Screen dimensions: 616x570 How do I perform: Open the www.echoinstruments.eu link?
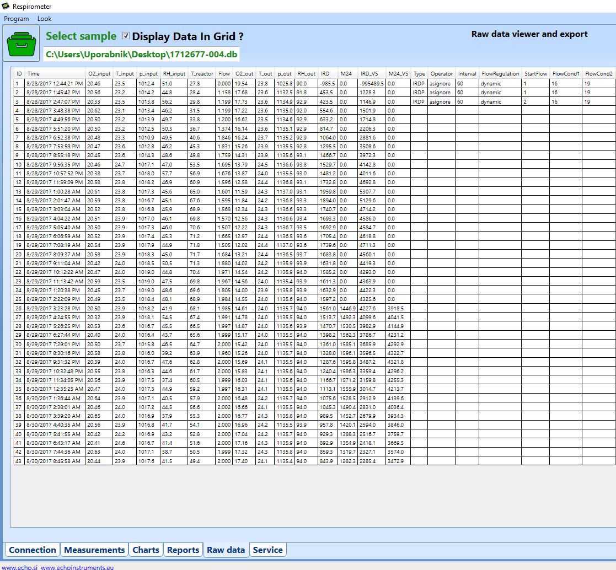pyautogui.click(x=77, y=566)
